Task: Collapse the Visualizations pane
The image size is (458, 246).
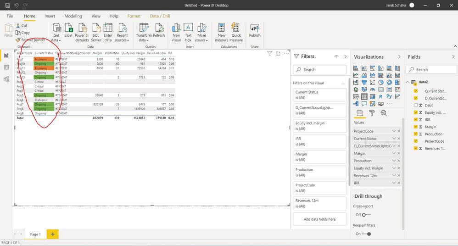Action: (x=399, y=56)
